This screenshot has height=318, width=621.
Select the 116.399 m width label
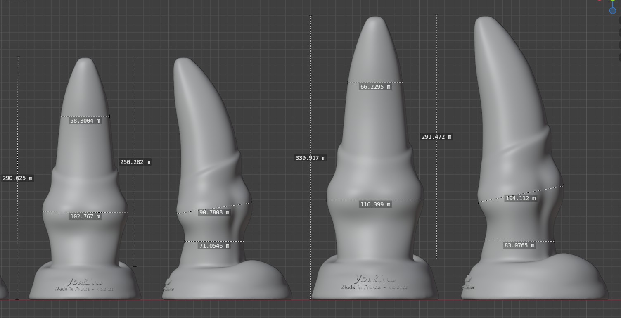click(x=375, y=204)
